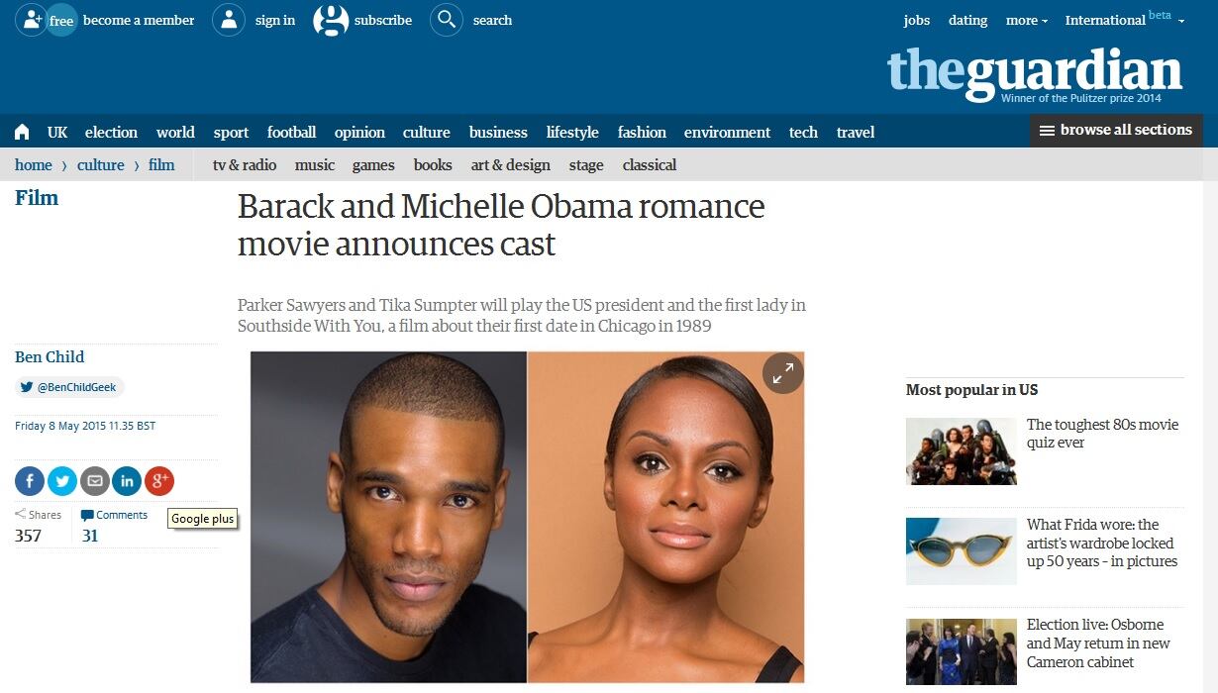Follow @BenChildGeek Twitter button
Image resolution: width=1218 pixels, height=693 pixels.
[x=70, y=388]
